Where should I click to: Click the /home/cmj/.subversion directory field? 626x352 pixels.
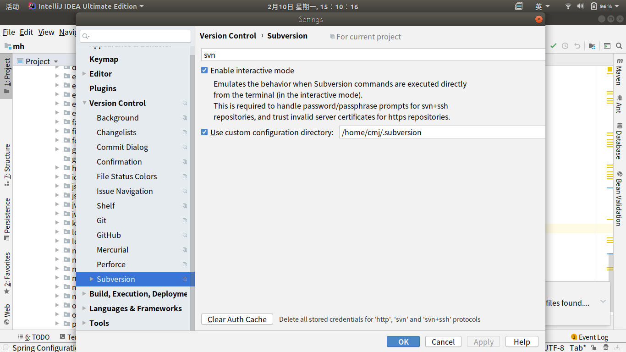442,132
